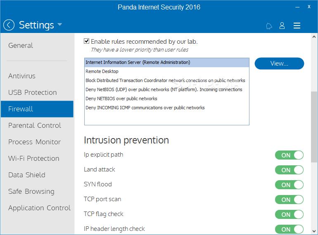
Task: Open Application Control settings
Action: point(39,208)
